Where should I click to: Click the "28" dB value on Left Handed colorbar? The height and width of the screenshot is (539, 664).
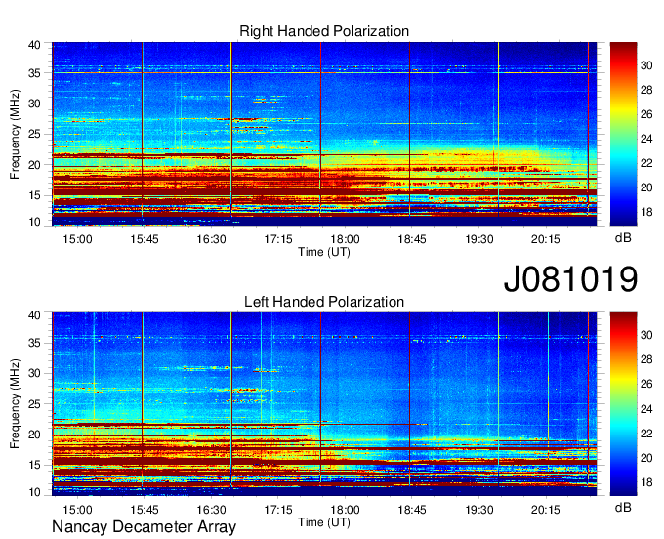[x=646, y=360]
